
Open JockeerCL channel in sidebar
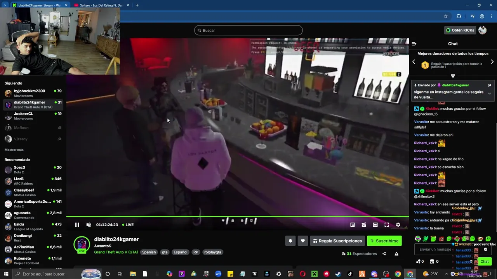[x=33, y=116]
